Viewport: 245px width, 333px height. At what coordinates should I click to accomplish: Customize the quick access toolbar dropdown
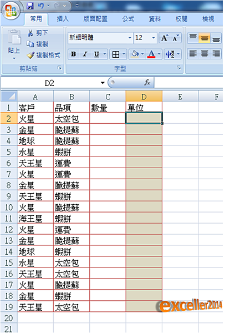(77, 6)
